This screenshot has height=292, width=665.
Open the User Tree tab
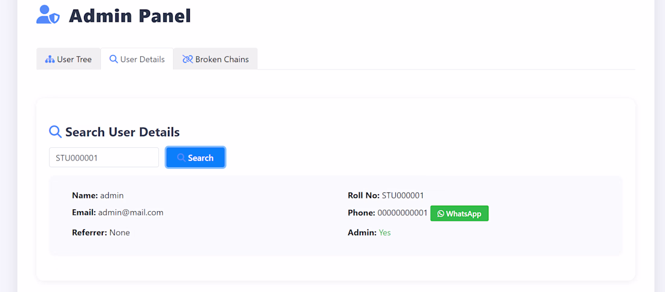(68, 59)
